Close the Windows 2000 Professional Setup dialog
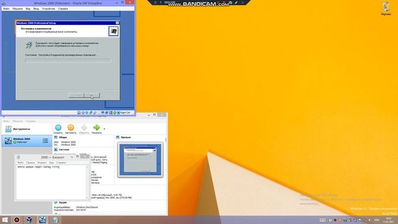The height and width of the screenshot is (224, 398). click(118, 23)
